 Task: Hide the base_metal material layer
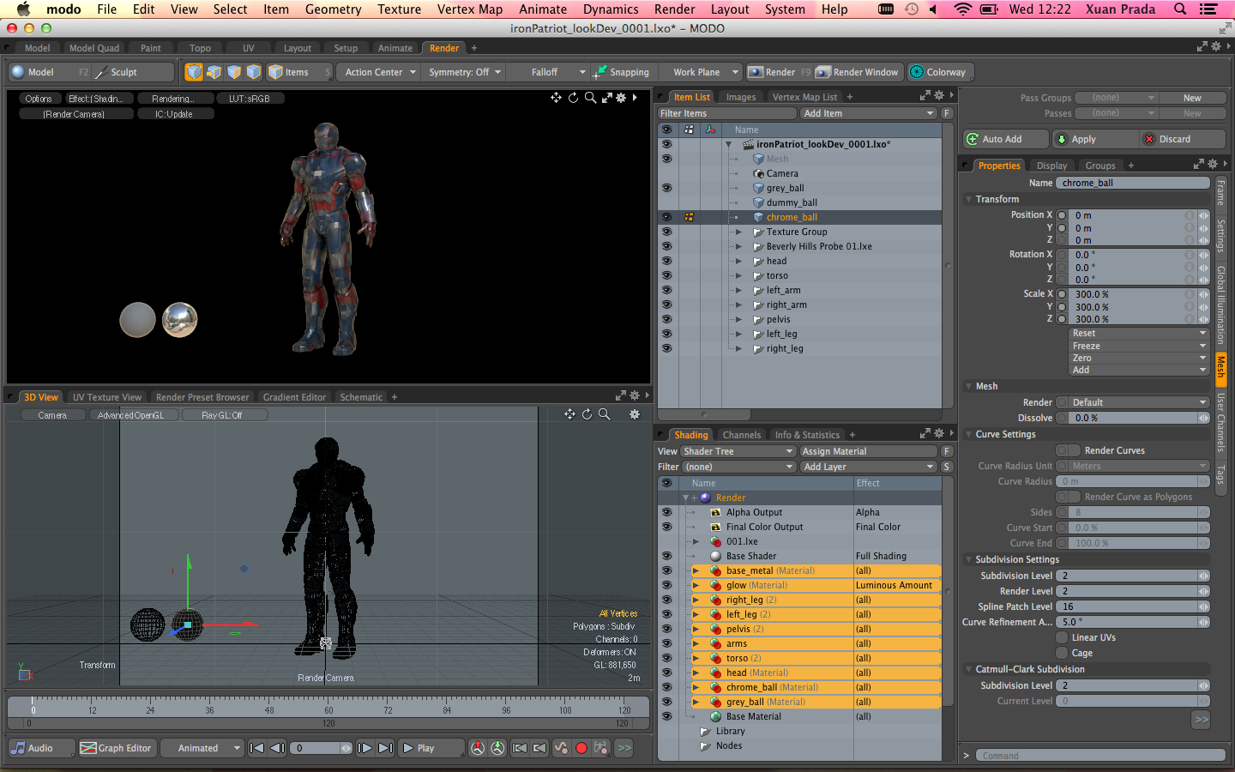click(666, 570)
